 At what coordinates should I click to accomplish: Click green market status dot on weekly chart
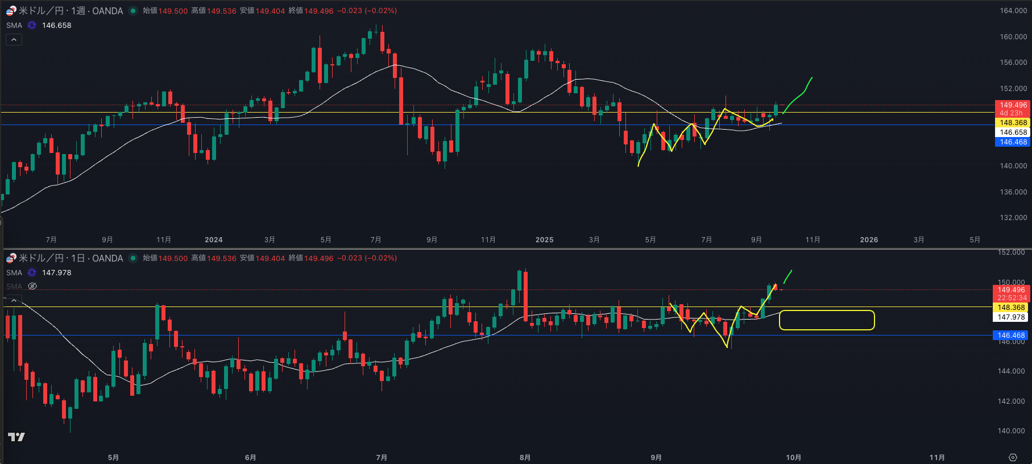click(133, 11)
